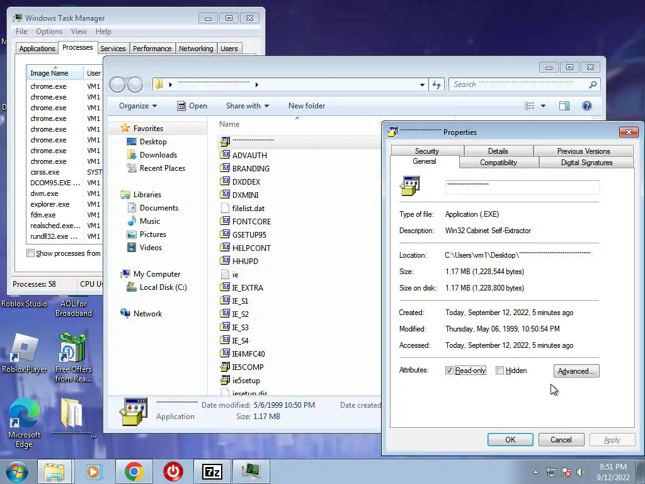Open Task Manager Services tab
Screen dimensions: 645x484
(113, 49)
